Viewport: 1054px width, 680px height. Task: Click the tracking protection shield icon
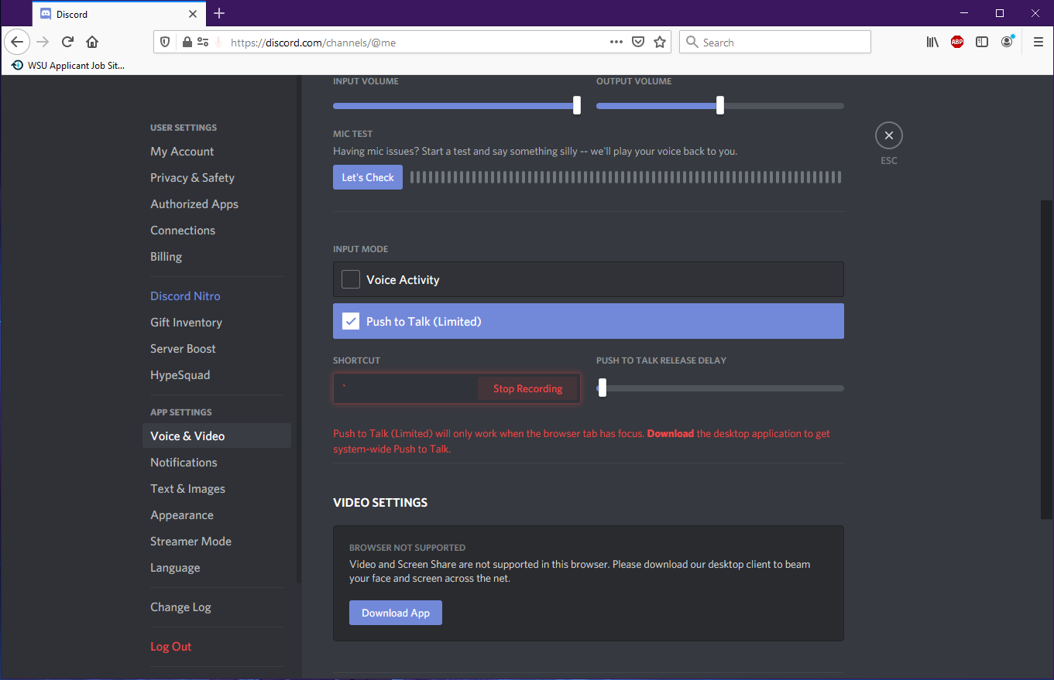click(165, 42)
